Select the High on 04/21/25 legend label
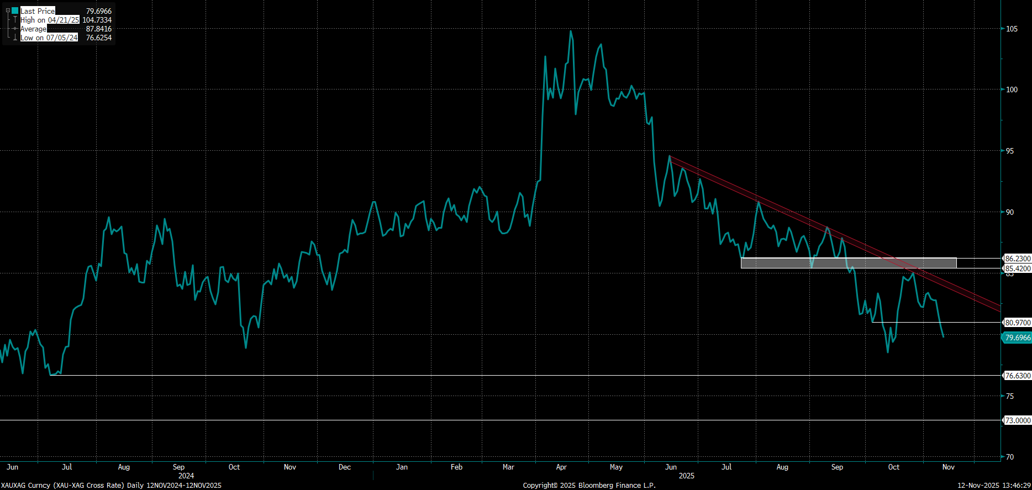Viewport: 1032px width, 490px height. 50,20
